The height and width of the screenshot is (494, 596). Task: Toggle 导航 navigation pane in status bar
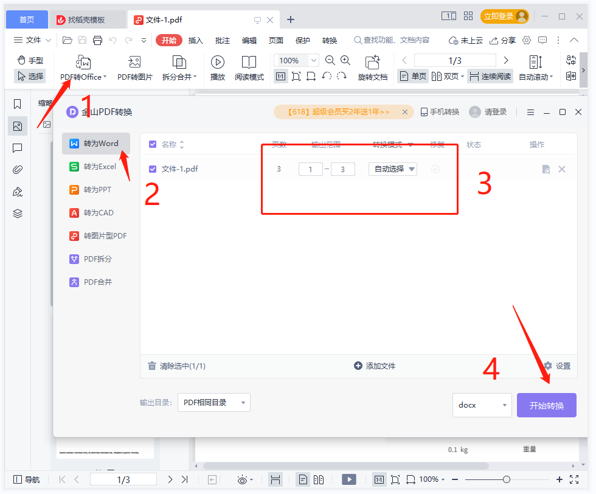click(x=26, y=479)
